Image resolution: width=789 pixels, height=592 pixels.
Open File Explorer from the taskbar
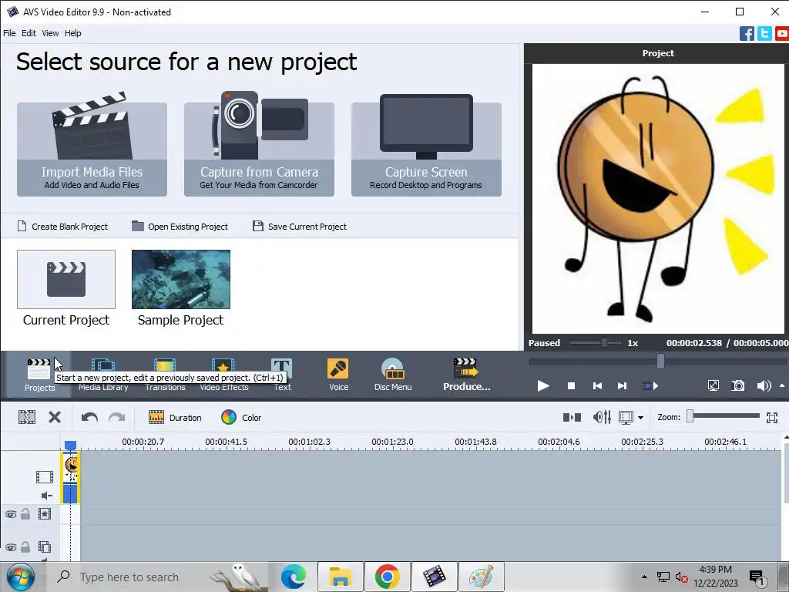341,577
